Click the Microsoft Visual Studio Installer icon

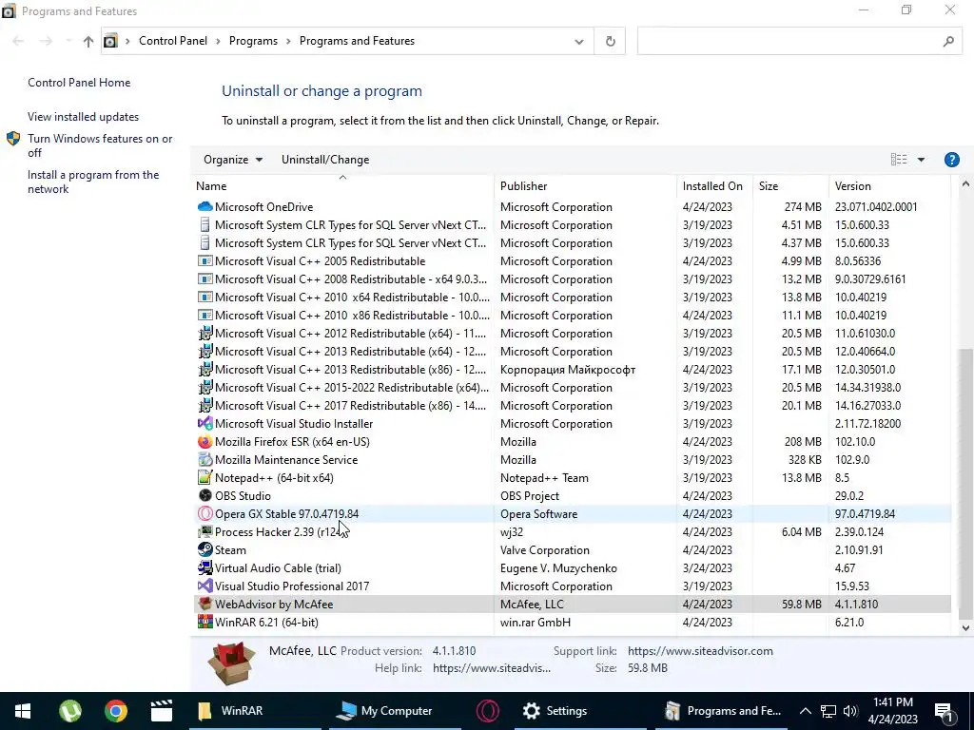[x=205, y=424]
